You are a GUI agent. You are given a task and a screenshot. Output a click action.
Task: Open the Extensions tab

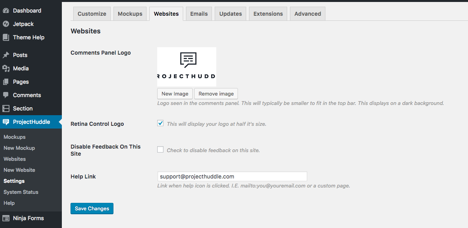(x=268, y=14)
